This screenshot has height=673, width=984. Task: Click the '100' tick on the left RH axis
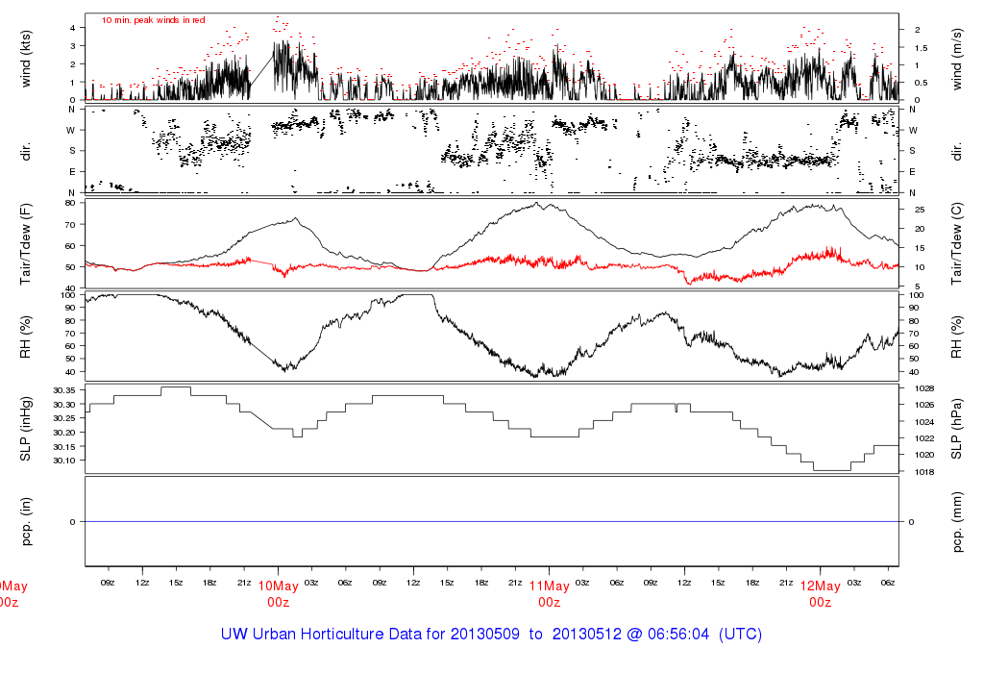coord(68,295)
